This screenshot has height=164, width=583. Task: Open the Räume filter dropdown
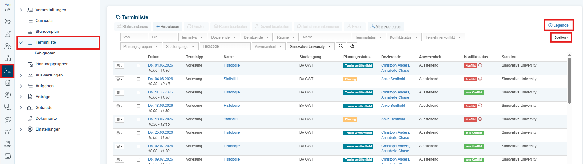286,37
